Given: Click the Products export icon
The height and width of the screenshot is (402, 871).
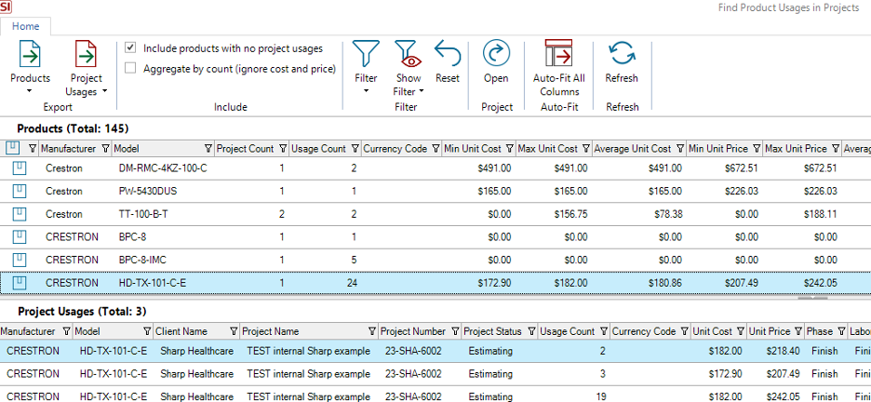Looking at the screenshot, I should [x=30, y=54].
